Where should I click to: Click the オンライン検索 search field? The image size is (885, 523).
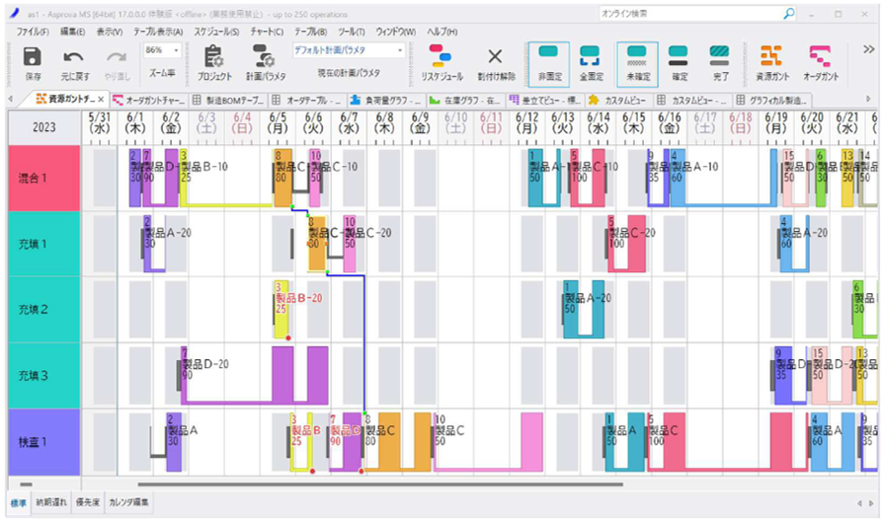coord(691,14)
